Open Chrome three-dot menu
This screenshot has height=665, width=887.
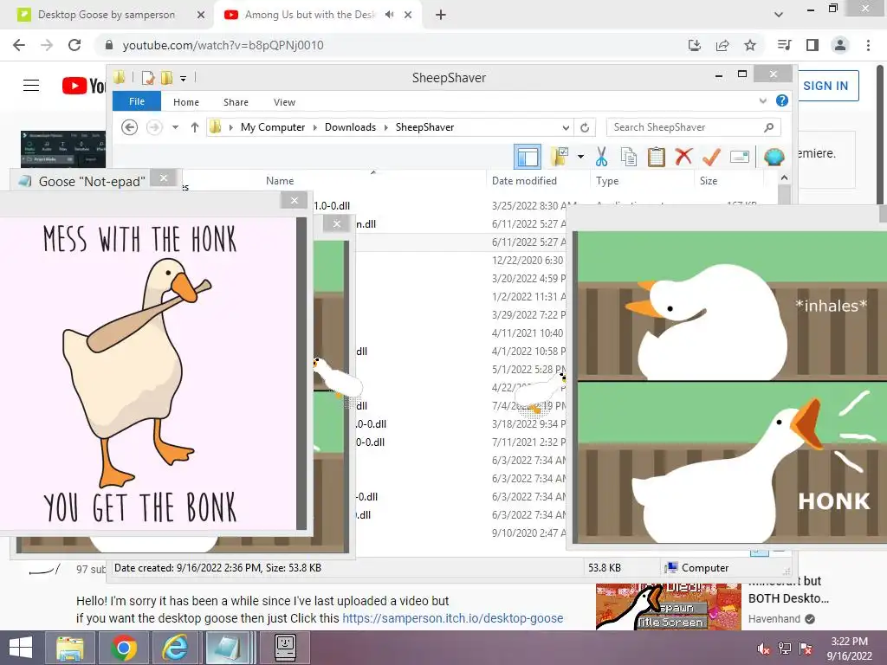(x=868, y=45)
